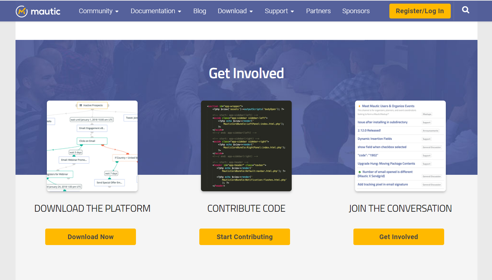492x280 pixels.
Task: Open 'Meet Mautic Users & Organize Events' topic
Action: click(388, 106)
